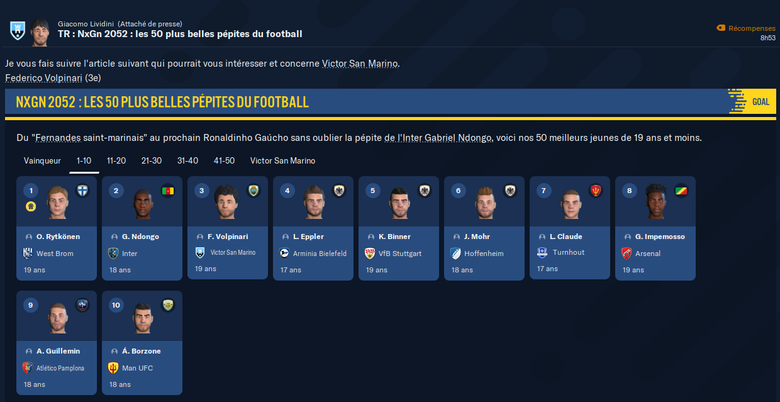Click the Inter club badge icon

(x=113, y=254)
